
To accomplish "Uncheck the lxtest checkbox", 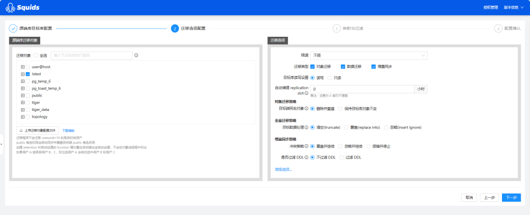I will point(27,74).
